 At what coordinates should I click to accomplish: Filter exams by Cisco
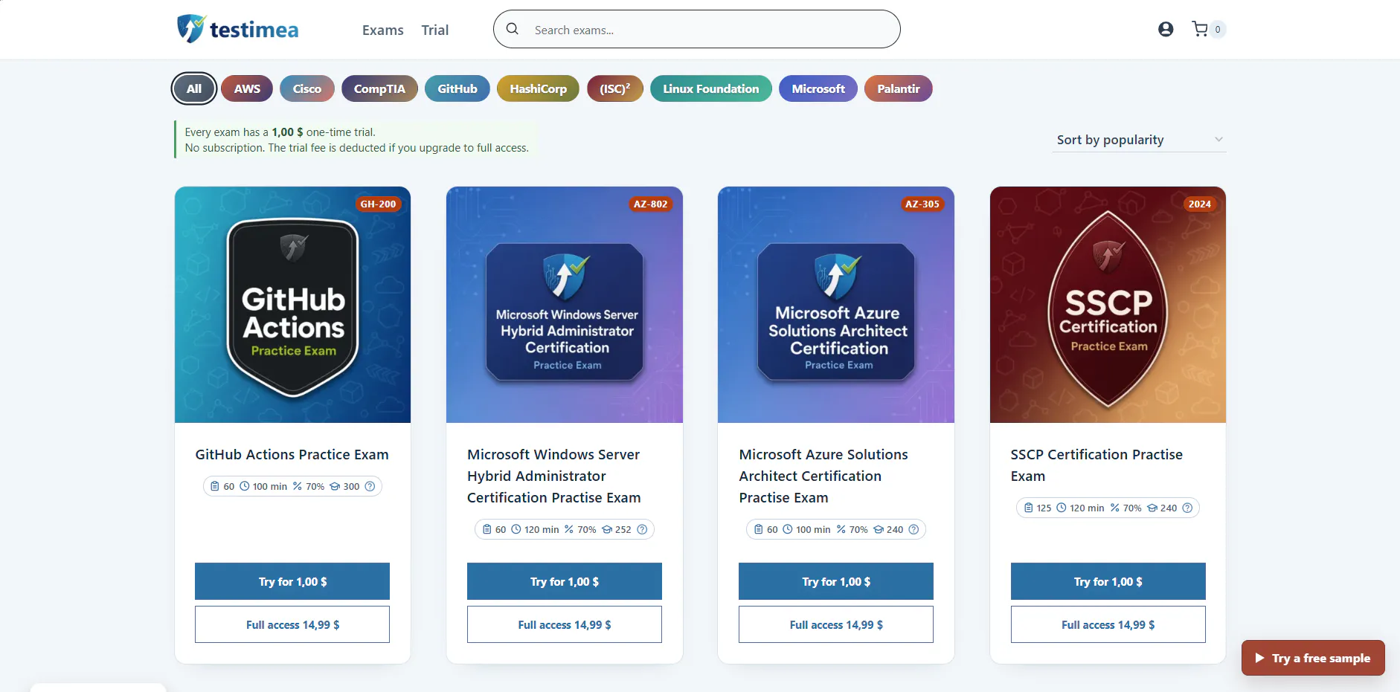point(306,88)
